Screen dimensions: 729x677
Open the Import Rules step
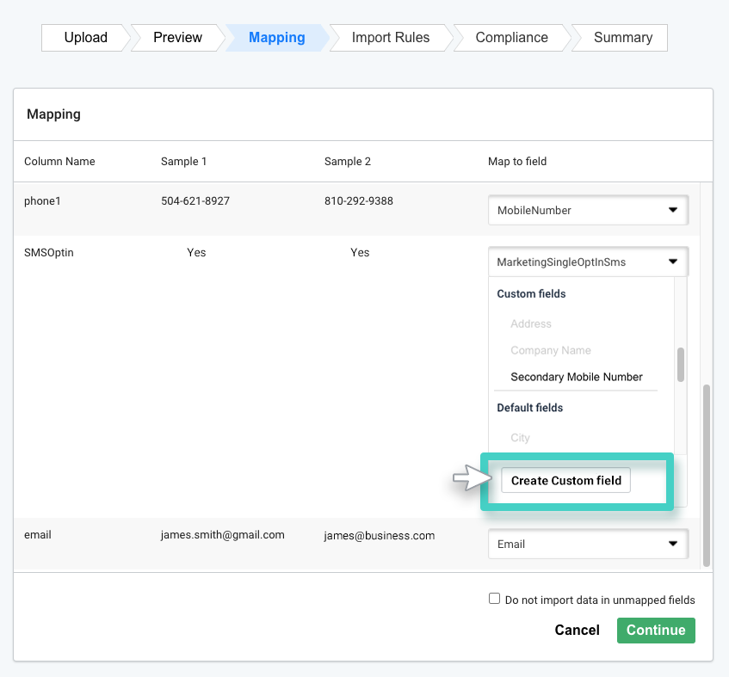[388, 37]
